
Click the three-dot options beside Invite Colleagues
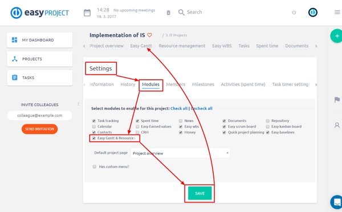78,104
